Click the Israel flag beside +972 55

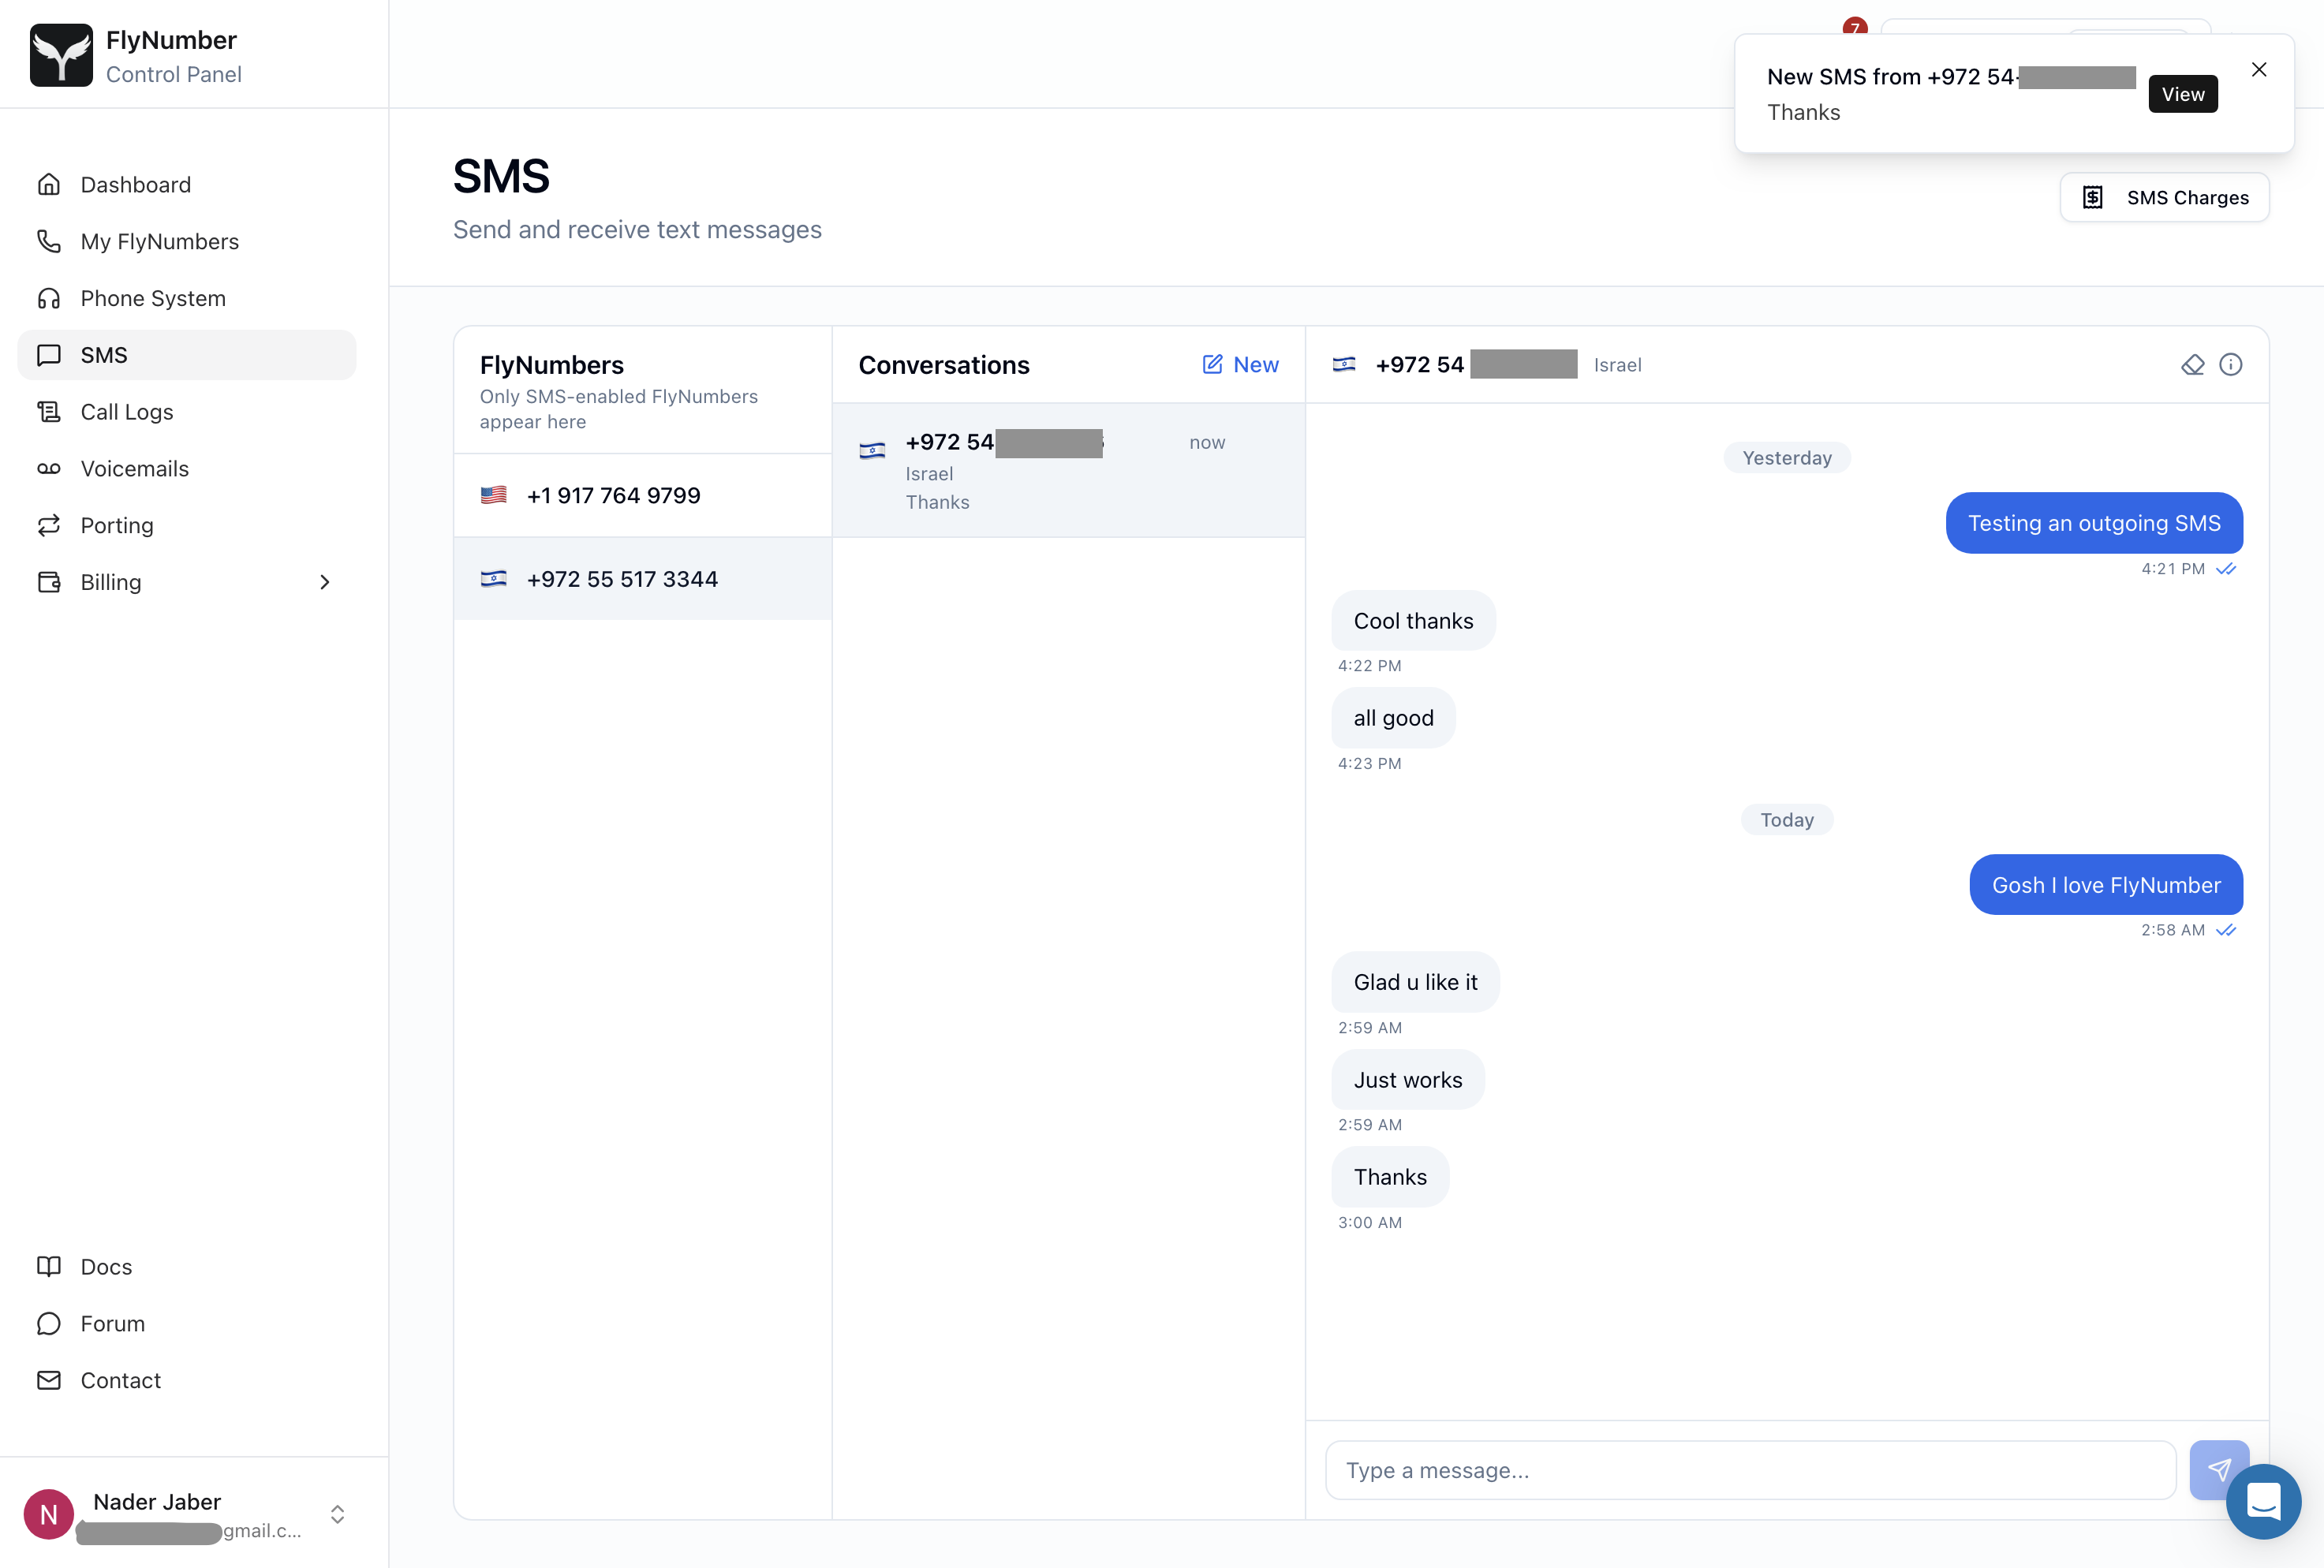coord(494,579)
